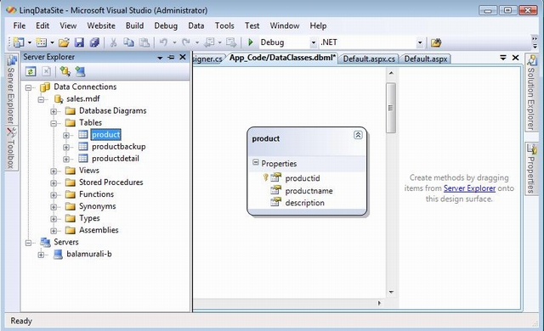Click the Save All toolbar icon
This screenshot has width=544, height=331.
pyautogui.click(x=94, y=42)
